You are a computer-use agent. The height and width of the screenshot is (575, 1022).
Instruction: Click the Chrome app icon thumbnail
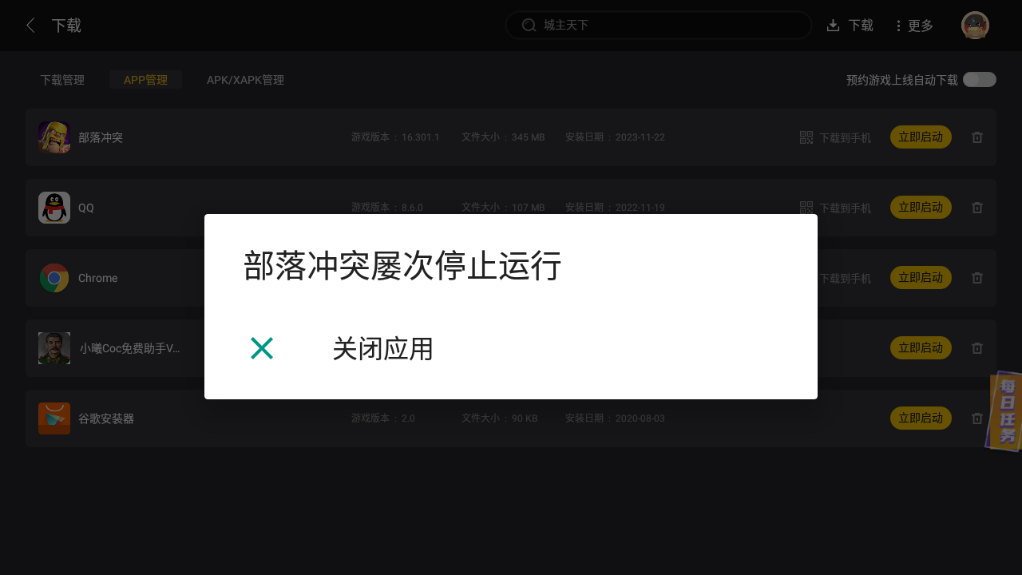coord(54,278)
